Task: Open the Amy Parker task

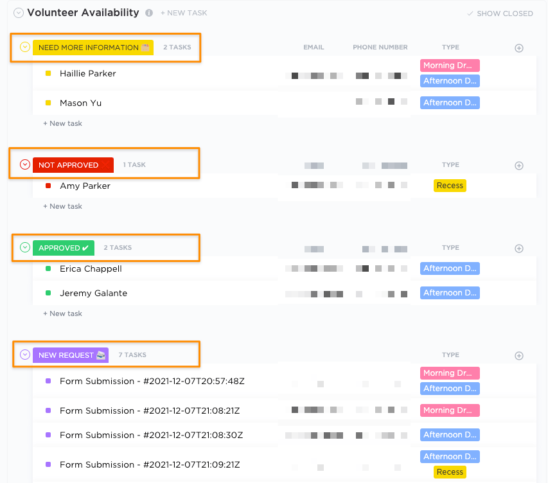Action: (x=85, y=186)
